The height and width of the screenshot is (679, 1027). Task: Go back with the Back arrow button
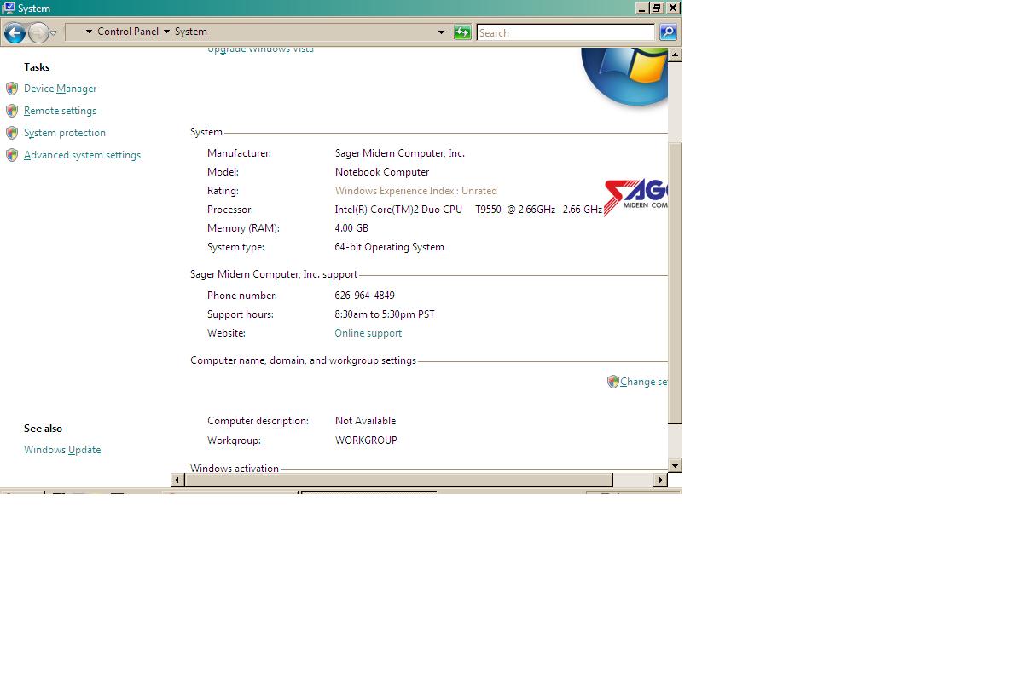click(x=15, y=33)
